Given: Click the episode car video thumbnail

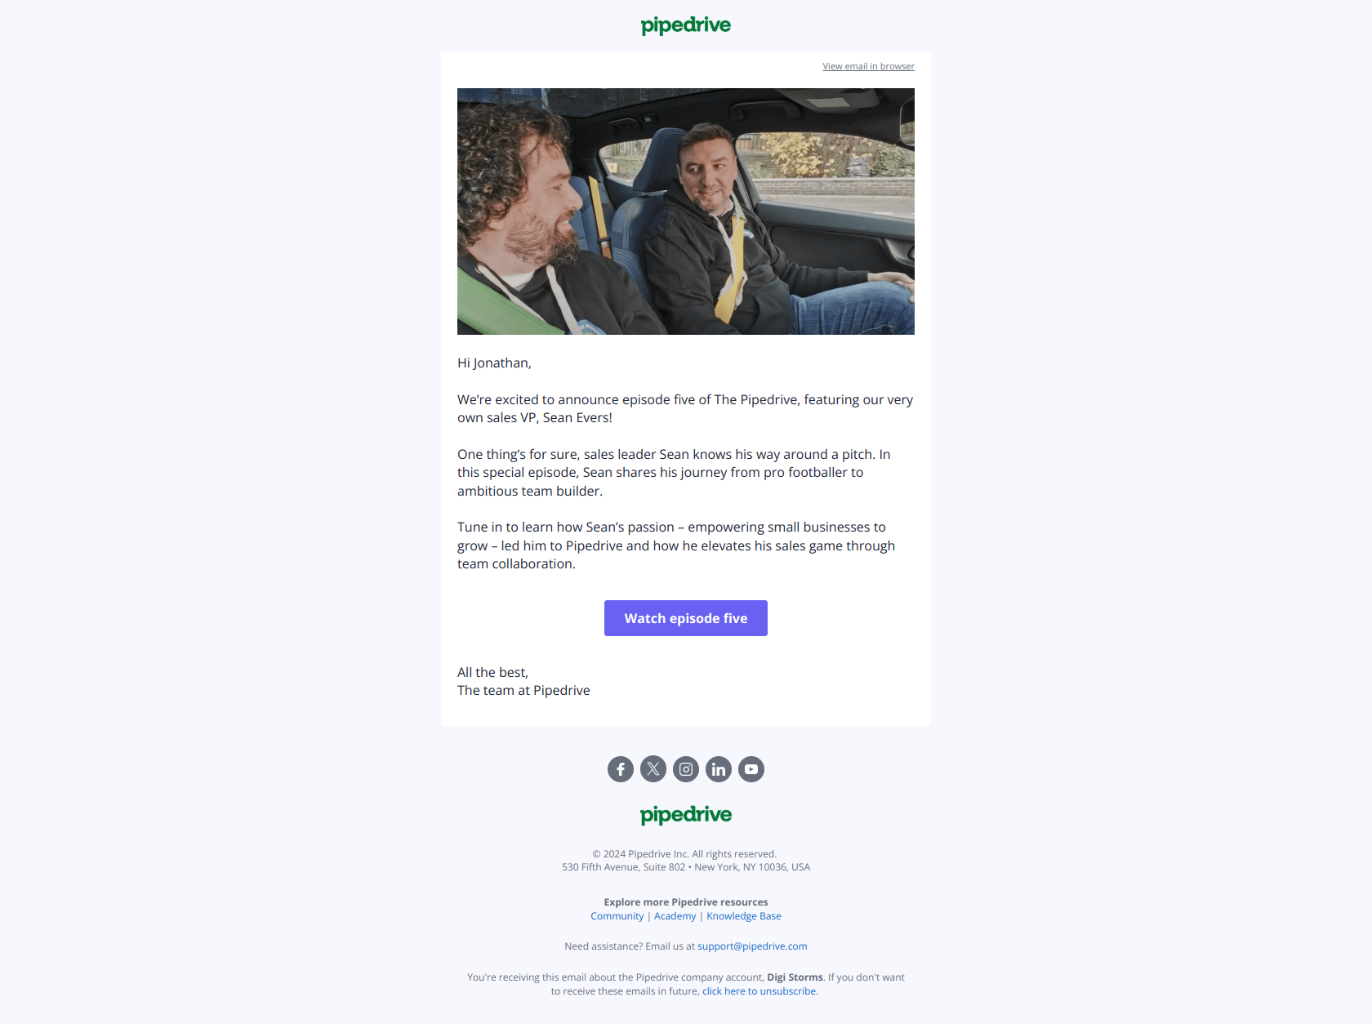Looking at the screenshot, I should [686, 211].
